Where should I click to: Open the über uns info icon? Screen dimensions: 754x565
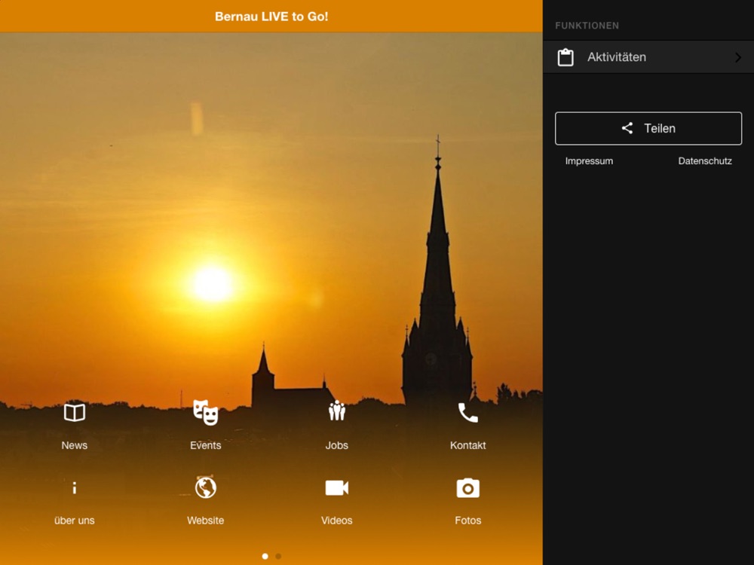pyautogui.click(x=74, y=487)
